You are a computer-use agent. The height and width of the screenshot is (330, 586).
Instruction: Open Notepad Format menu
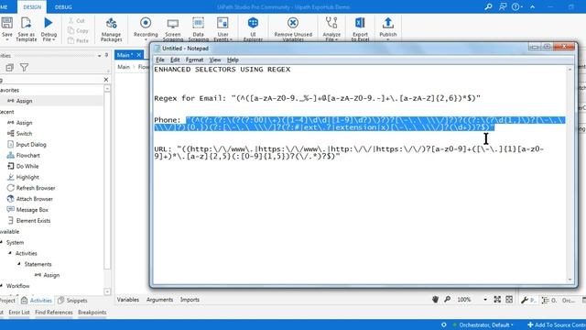[194, 60]
